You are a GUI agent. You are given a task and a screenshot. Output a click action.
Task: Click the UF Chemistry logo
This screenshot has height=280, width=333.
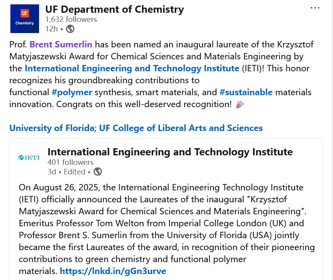tap(25, 19)
